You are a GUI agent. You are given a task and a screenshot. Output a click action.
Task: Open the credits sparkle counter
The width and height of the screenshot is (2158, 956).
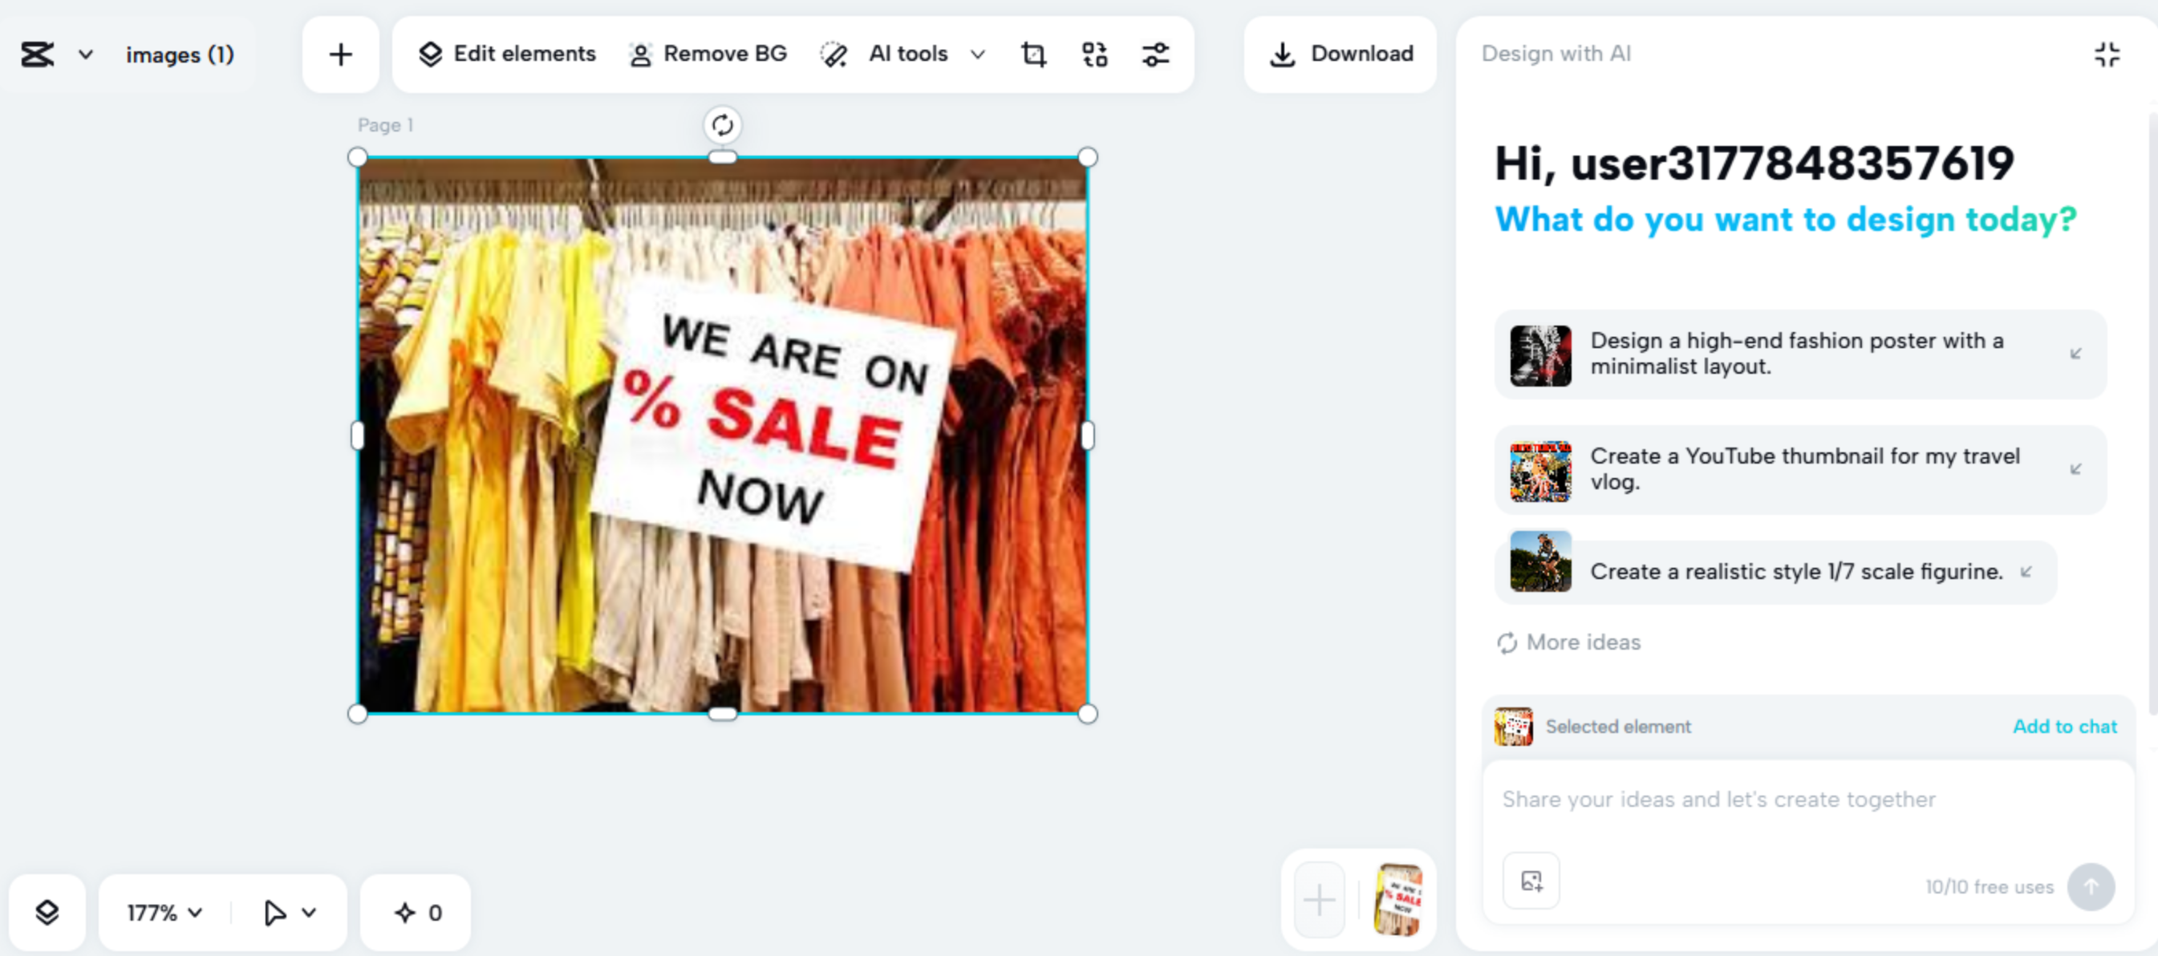pos(416,912)
